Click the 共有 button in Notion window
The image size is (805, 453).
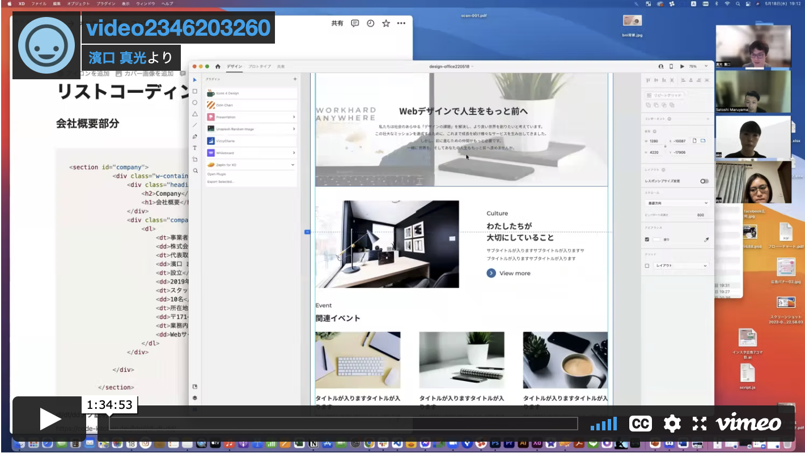[337, 23]
